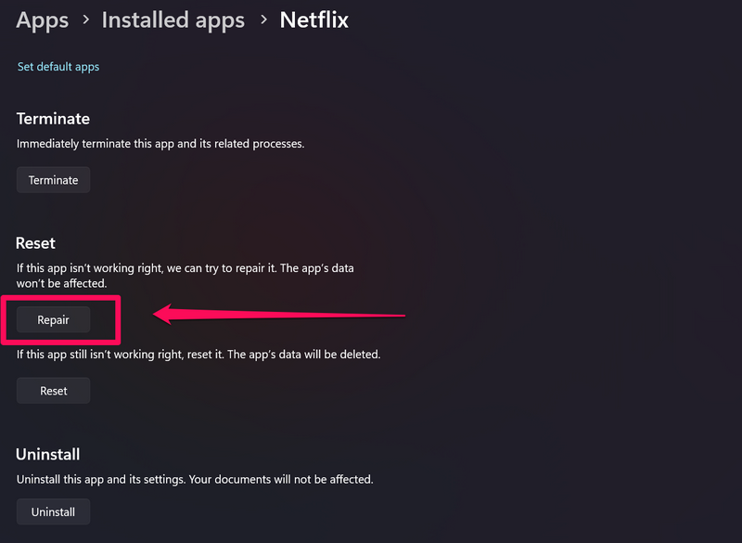Repair the Netflix app without losing data
The image size is (742, 543).
point(53,319)
